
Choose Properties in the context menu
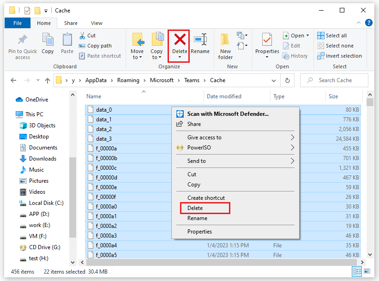(x=199, y=232)
